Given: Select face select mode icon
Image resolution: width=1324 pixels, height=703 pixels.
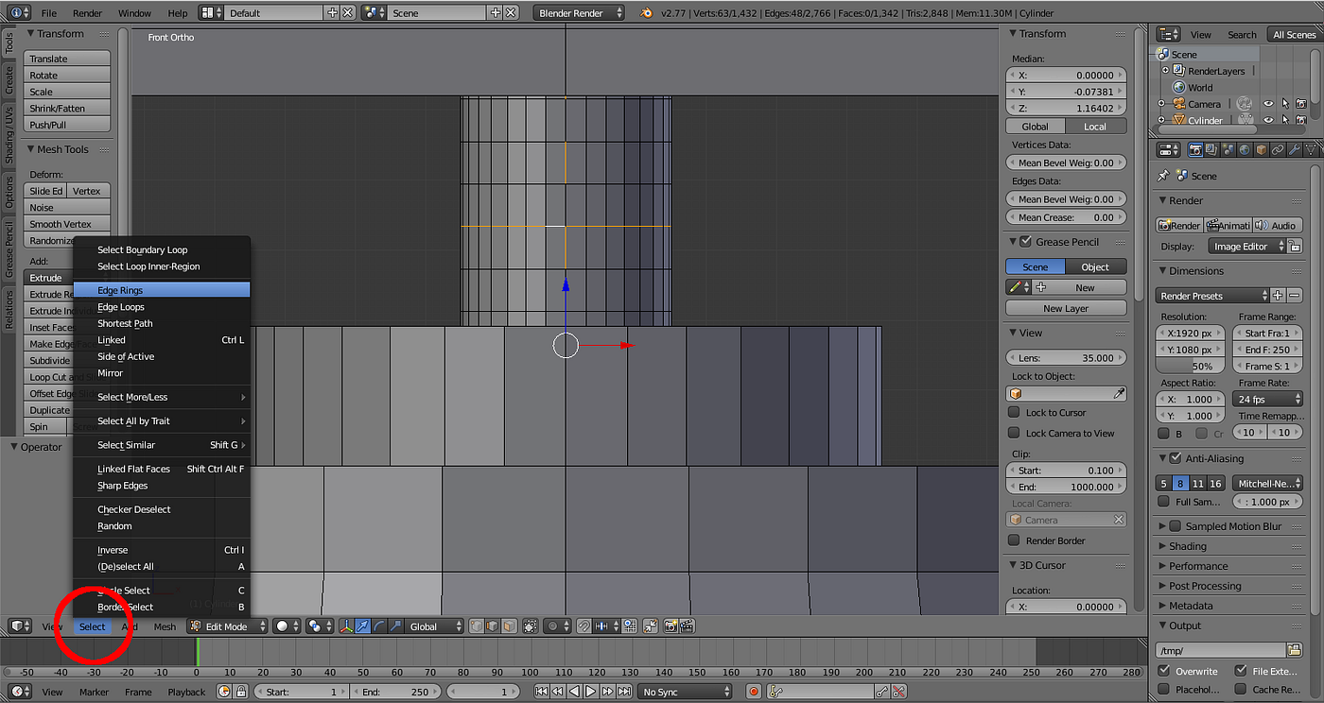Looking at the screenshot, I should click(x=509, y=626).
